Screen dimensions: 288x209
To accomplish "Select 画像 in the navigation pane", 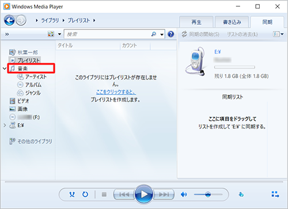I will 18,109.
